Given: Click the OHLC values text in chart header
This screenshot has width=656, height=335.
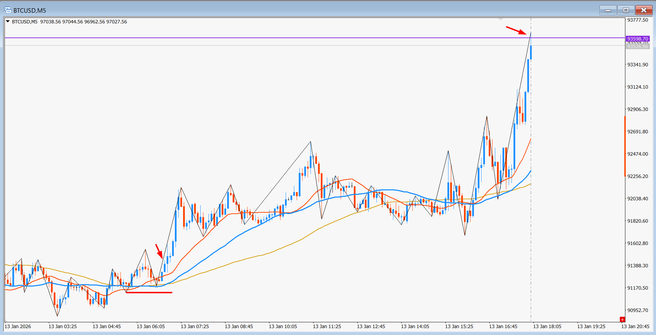Looking at the screenshot, I should click(x=84, y=22).
